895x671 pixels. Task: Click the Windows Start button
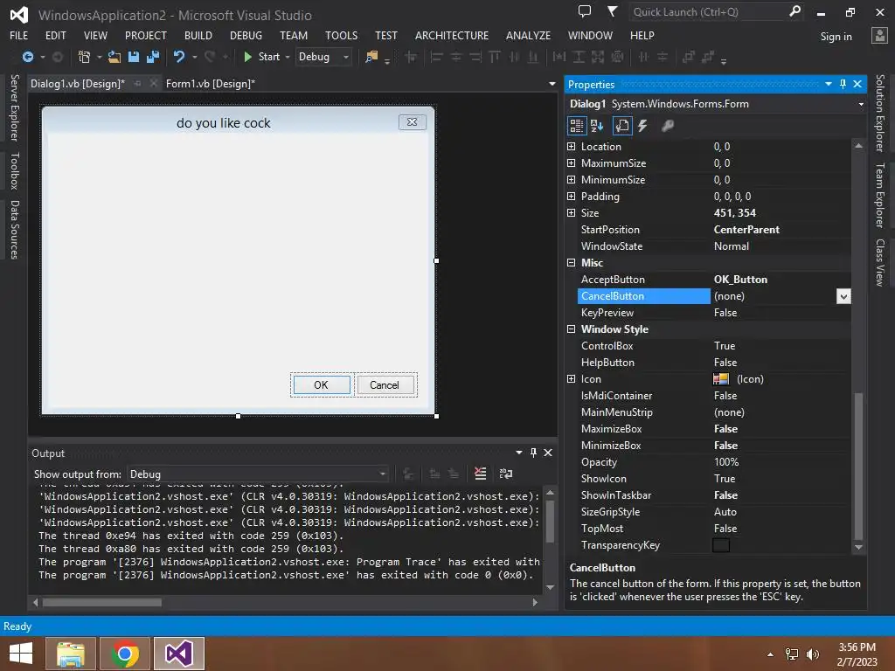pos(21,654)
